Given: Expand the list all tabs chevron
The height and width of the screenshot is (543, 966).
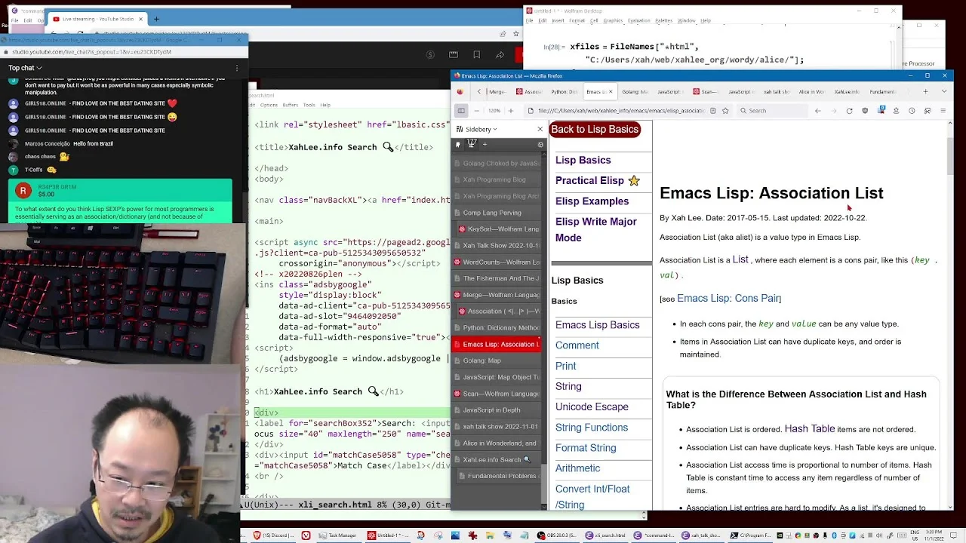Looking at the screenshot, I should [943, 92].
